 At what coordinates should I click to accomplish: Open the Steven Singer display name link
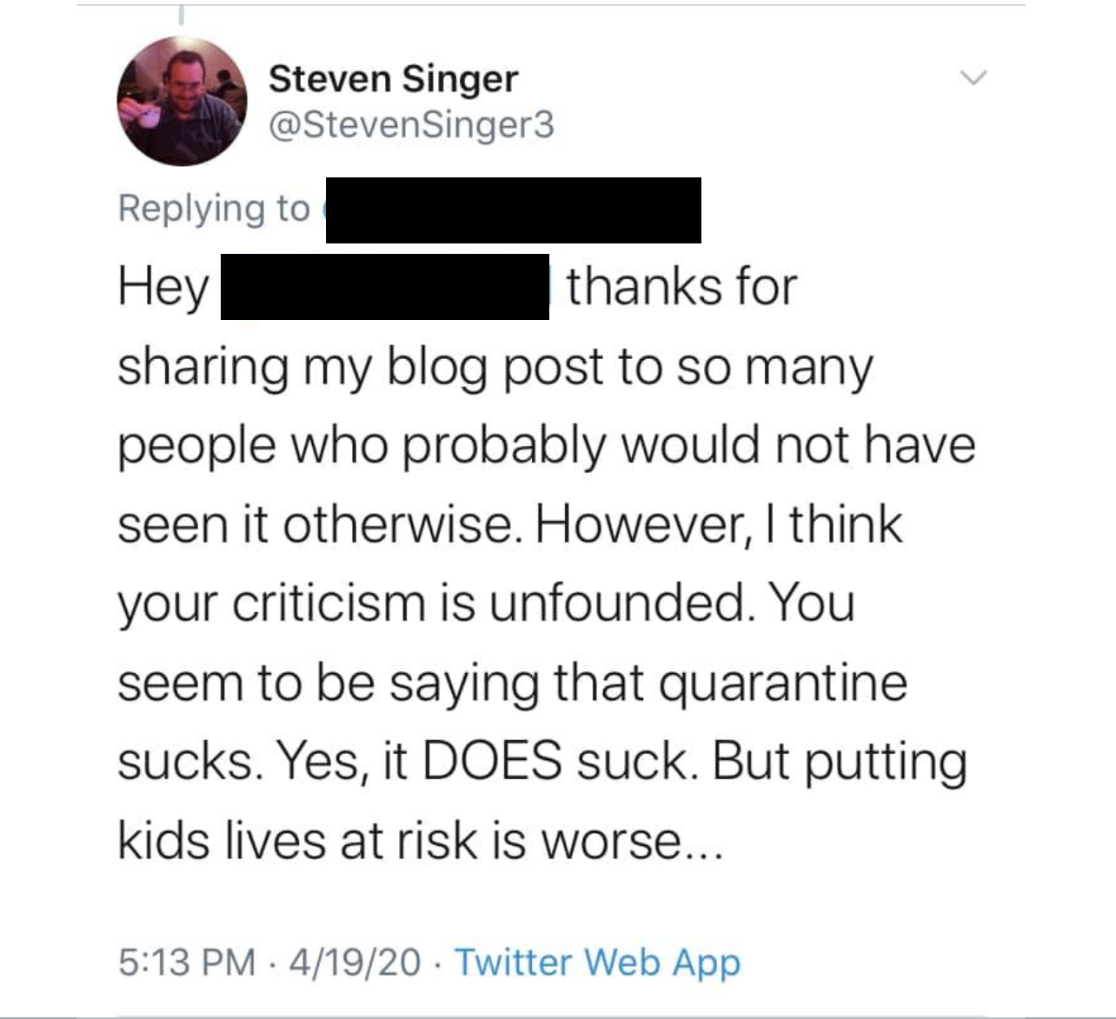pyautogui.click(x=393, y=79)
